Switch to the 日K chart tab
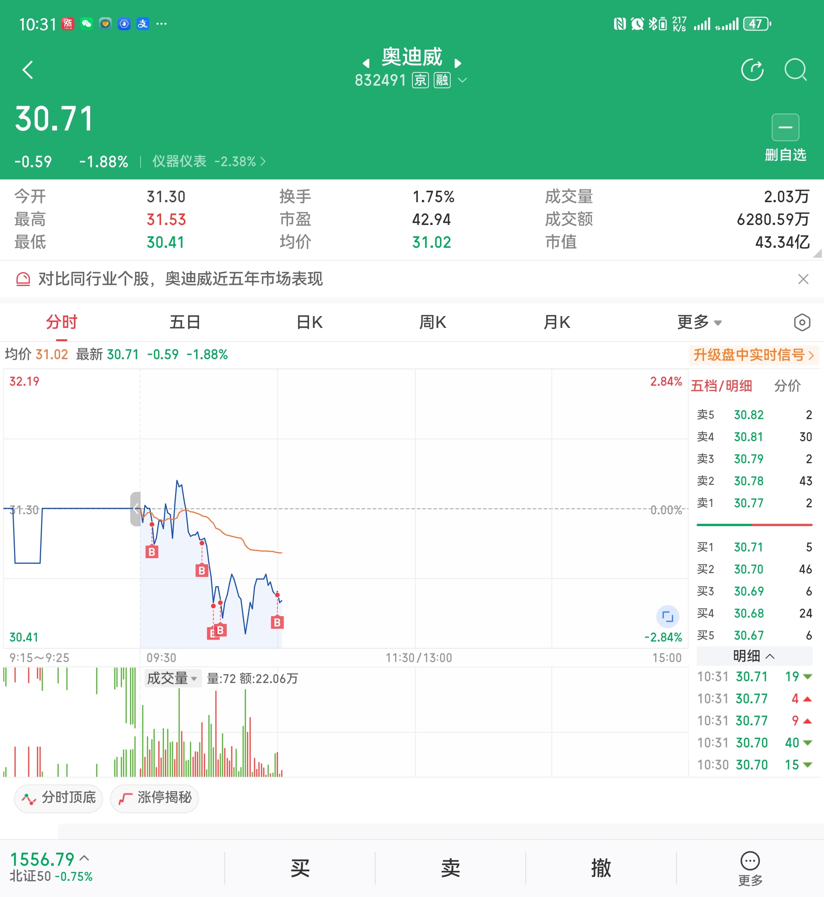 pyautogui.click(x=309, y=322)
